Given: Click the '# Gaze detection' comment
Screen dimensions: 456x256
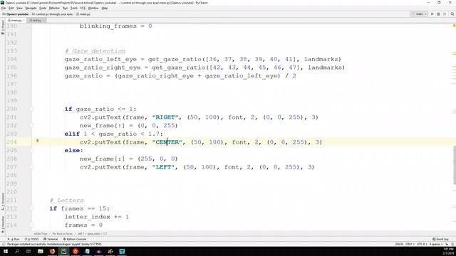Looking at the screenshot, I should [95, 51].
